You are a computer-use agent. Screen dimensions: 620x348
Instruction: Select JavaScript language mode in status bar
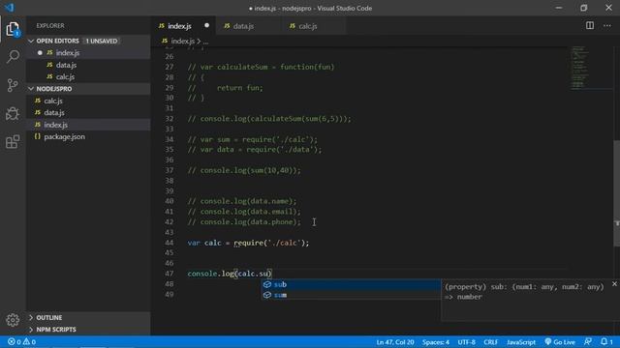pyautogui.click(x=521, y=342)
